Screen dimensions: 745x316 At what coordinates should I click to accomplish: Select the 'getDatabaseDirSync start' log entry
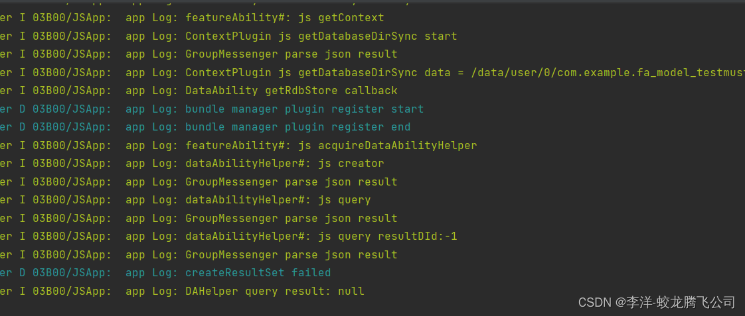[x=228, y=36]
